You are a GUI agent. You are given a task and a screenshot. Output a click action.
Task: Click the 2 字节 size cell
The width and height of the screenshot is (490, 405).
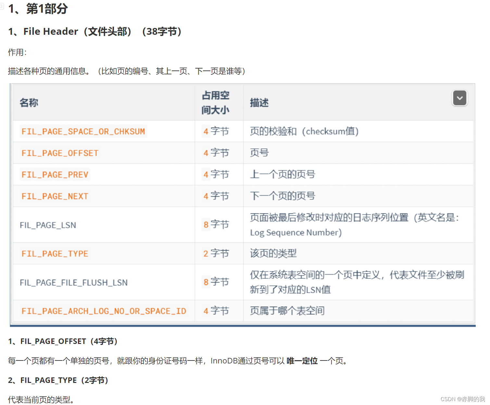[219, 254]
